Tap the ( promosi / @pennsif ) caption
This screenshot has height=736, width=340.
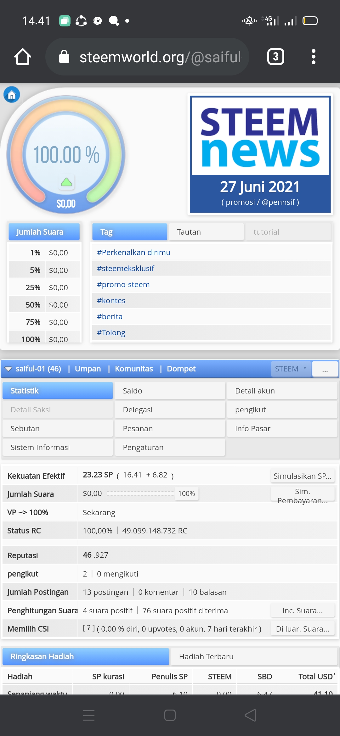(x=260, y=202)
